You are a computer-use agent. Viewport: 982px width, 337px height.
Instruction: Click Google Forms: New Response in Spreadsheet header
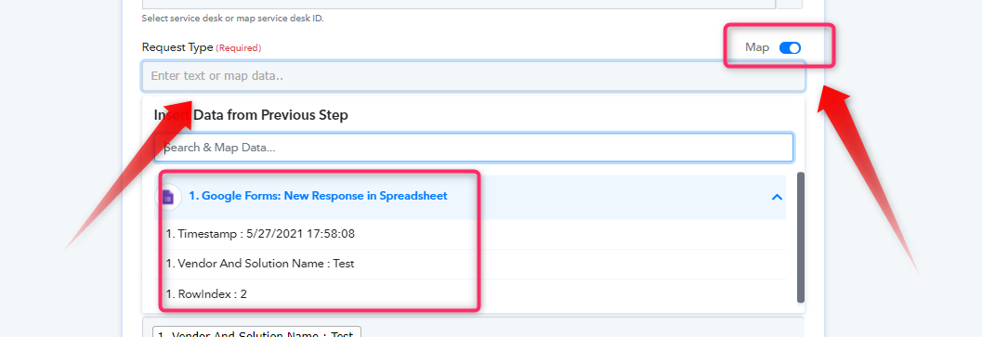click(318, 196)
